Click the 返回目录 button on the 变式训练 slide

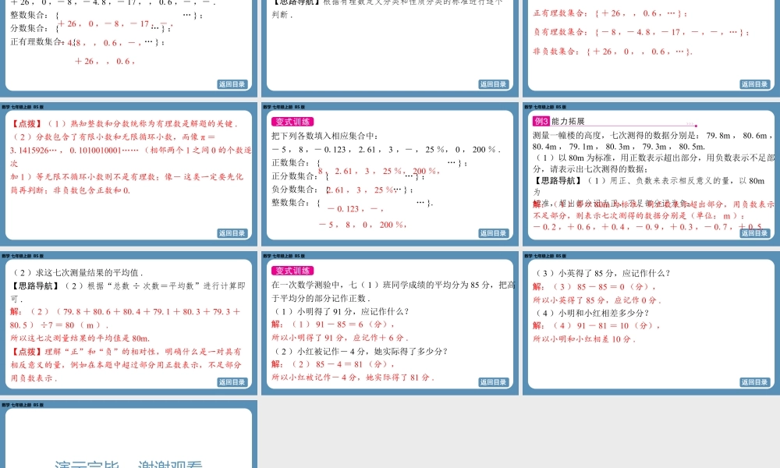493,233
